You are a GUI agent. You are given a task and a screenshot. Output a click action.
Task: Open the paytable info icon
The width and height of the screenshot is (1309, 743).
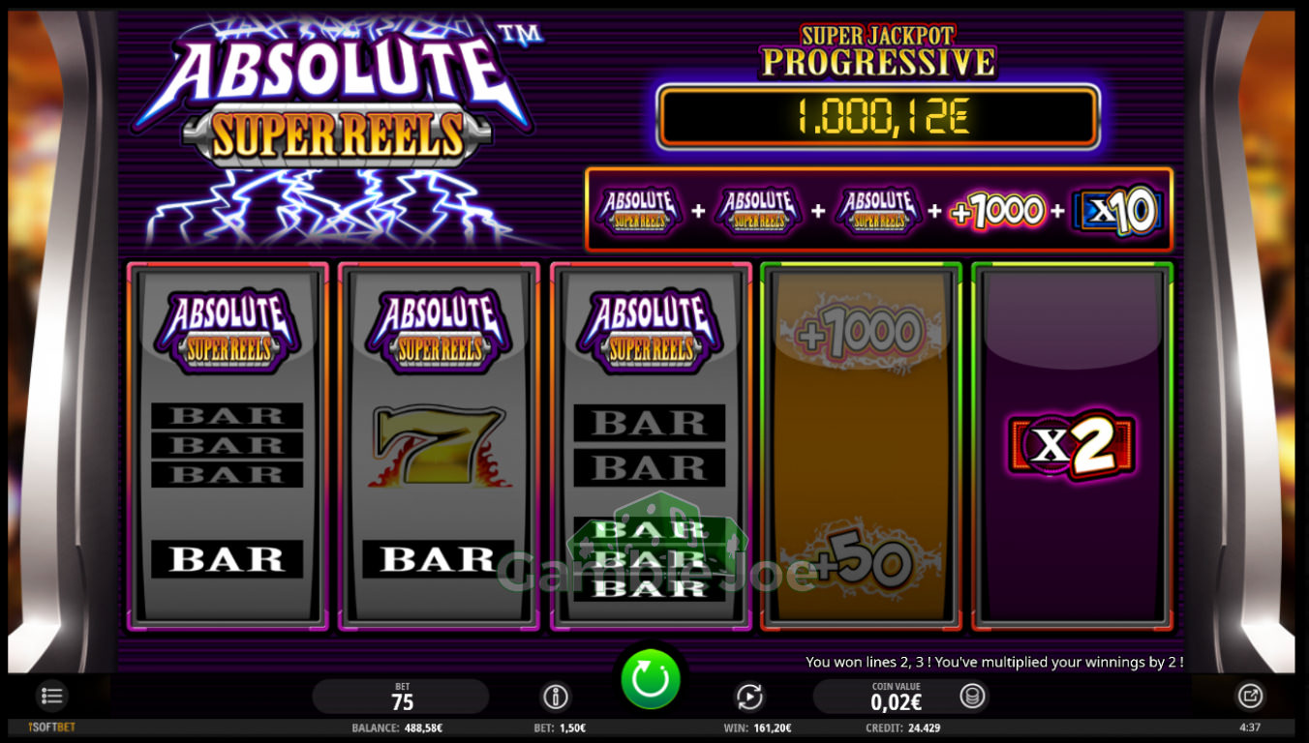pyautogui.click(x=555, y=697)
